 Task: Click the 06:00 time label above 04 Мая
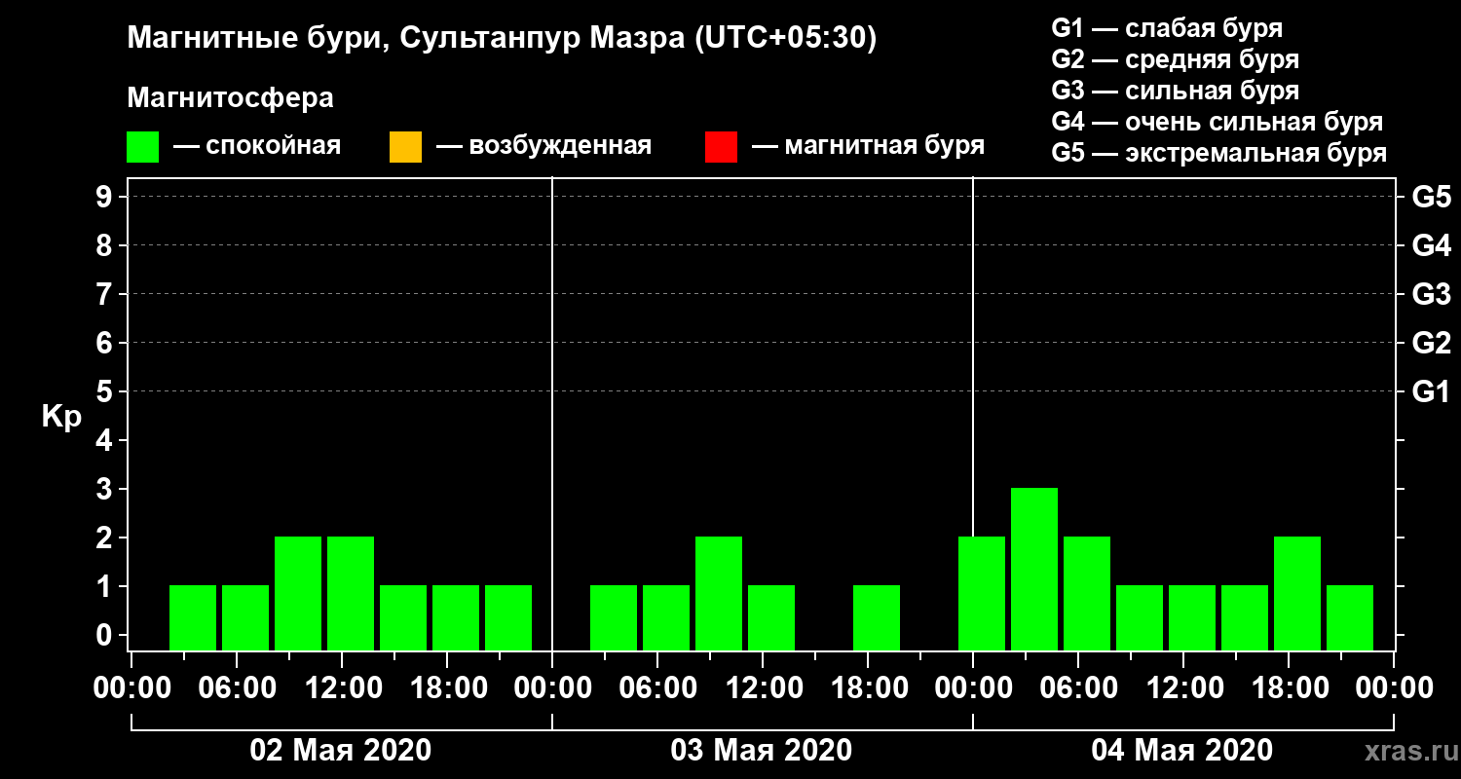[1078, 687]
